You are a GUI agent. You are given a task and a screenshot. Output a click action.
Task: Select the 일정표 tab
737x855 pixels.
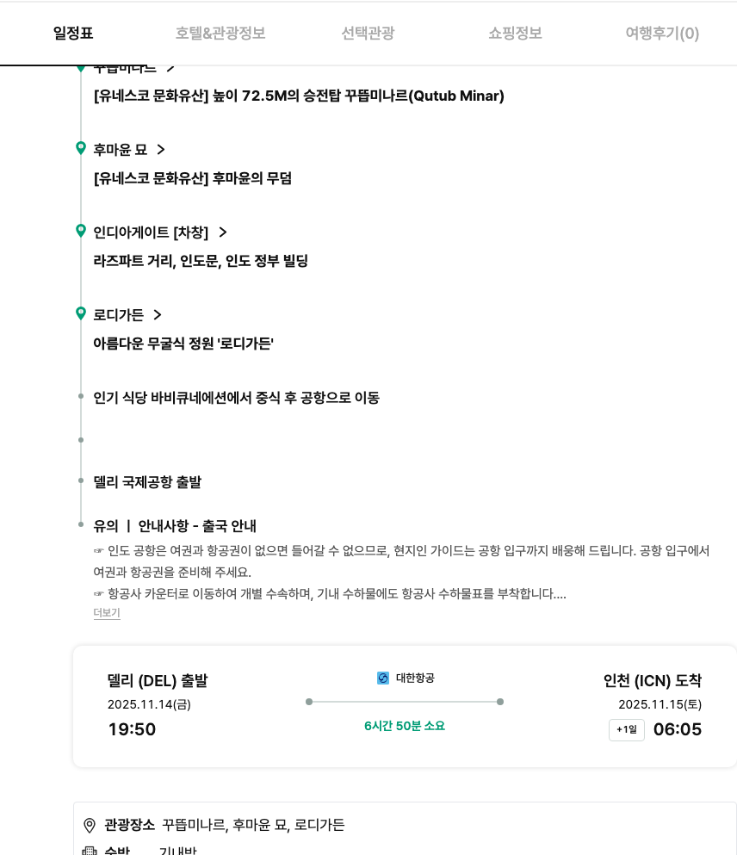coord(73,34)
